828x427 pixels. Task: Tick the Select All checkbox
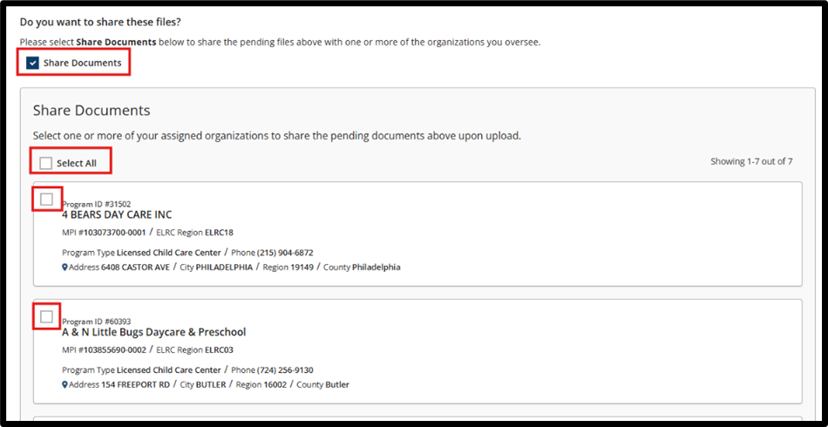click(46, 163)
